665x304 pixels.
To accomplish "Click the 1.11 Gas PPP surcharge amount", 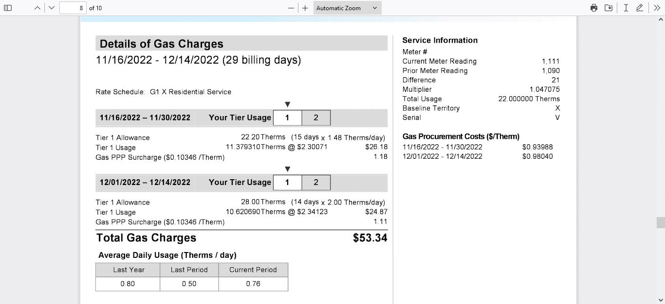I will pyautogui.click(x=381, y=221).
